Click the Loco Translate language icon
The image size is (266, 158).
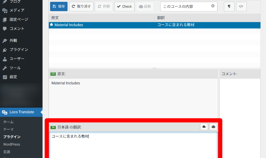click(5, 112)
